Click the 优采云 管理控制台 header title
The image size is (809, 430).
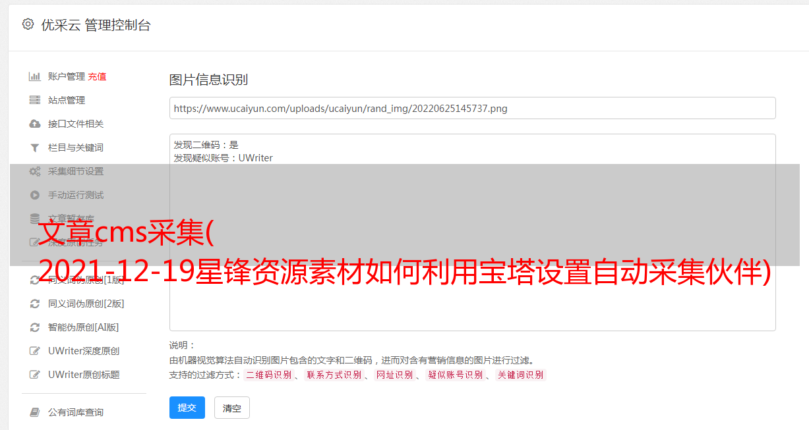click(x=96, y=25)
